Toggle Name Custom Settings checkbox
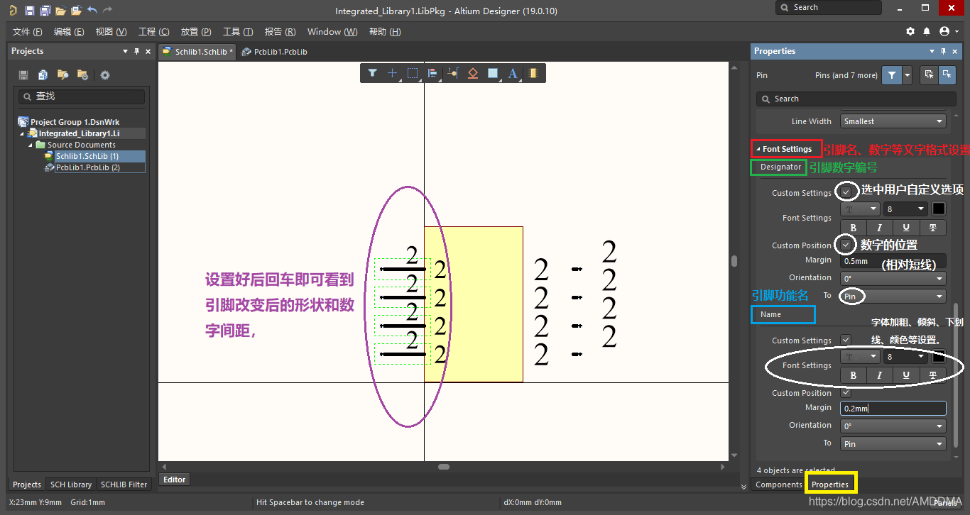This screenshot has height=515, width=970. pos(846,340)
